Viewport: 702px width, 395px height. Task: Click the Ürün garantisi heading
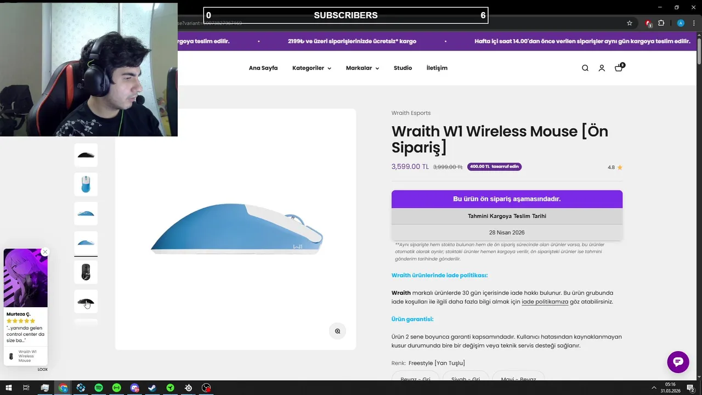412,319
